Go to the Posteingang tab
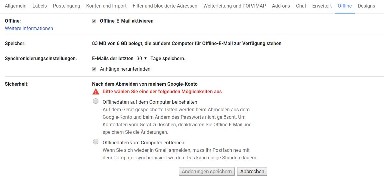384x184 pixels. point(67,6)
